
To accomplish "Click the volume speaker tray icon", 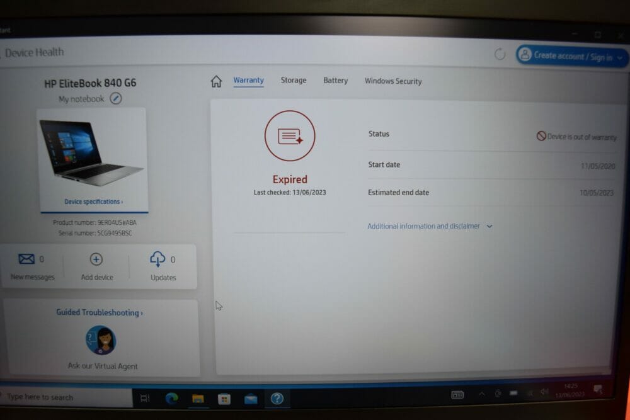I will (x=544, y=392).
